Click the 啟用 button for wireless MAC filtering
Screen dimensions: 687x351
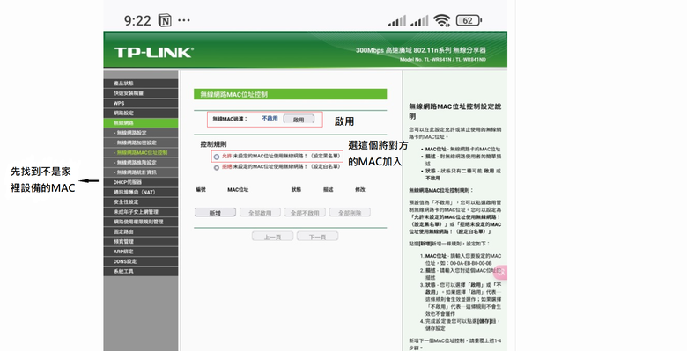[299, 119]
